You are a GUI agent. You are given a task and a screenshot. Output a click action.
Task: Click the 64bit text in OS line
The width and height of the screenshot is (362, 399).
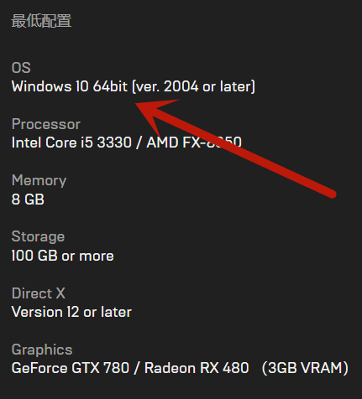coord(110,86)
